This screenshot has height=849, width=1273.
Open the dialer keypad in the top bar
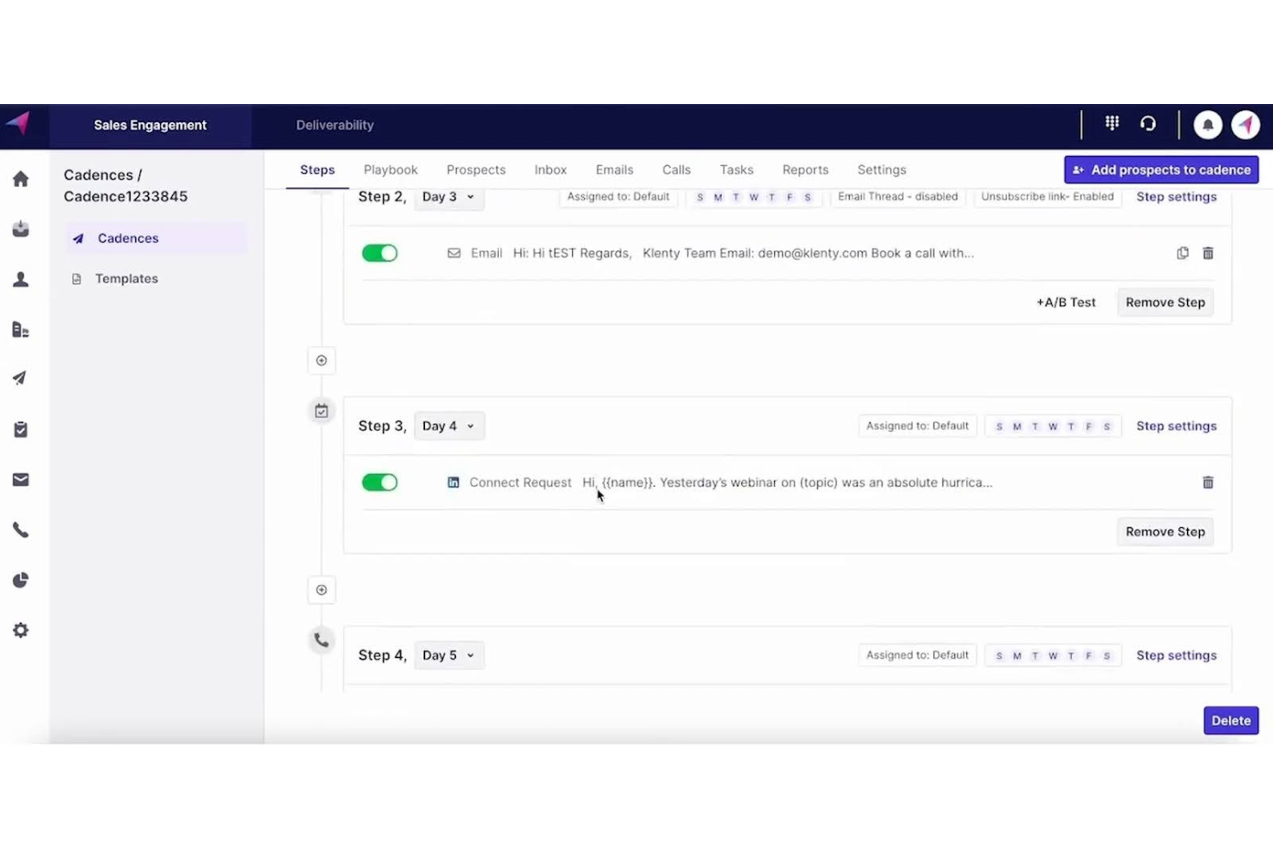[x=1112, y=123]
